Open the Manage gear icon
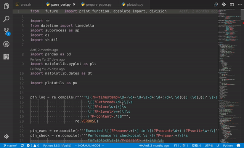Viewport: 244px width, 148px height. click(6, 136)
